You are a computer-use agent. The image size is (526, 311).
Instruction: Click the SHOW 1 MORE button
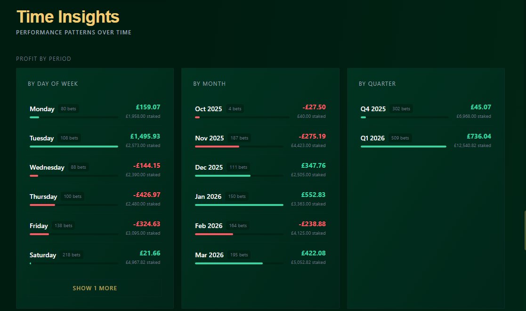click(x=95, y=288)
